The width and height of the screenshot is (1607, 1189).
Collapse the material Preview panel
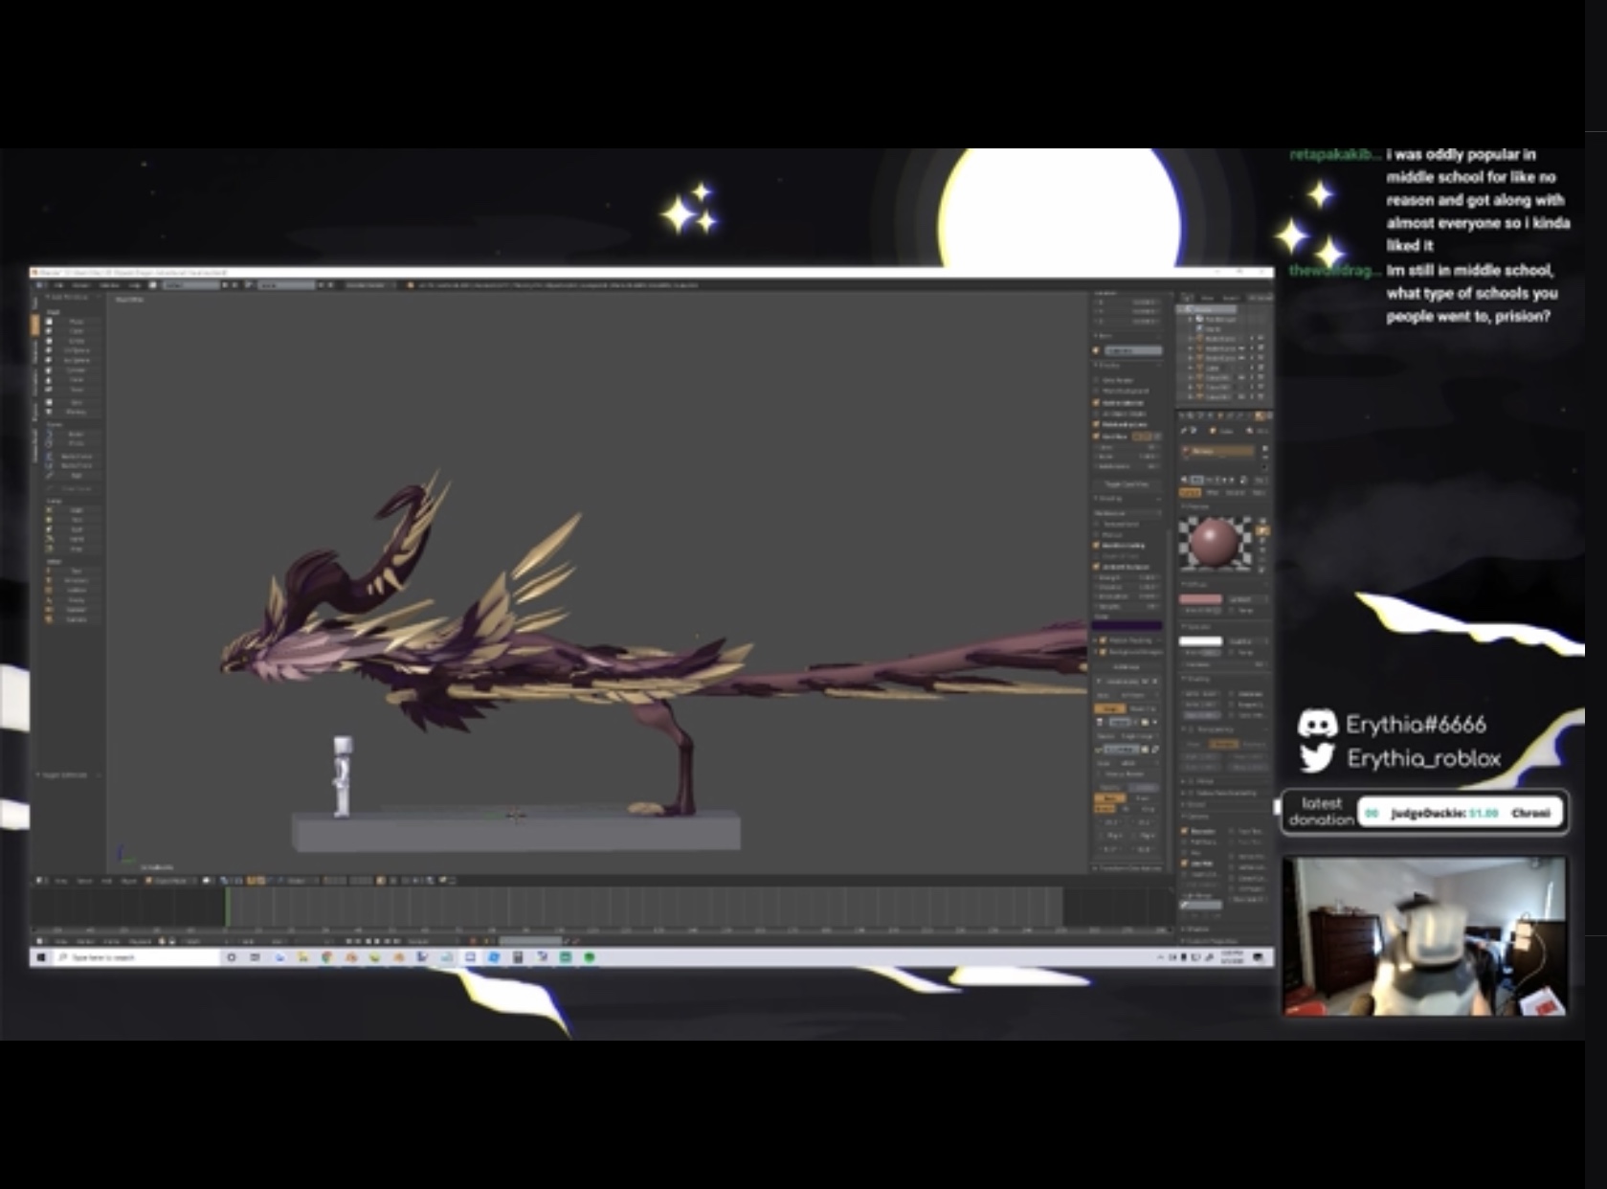(x=1194, y=506)
